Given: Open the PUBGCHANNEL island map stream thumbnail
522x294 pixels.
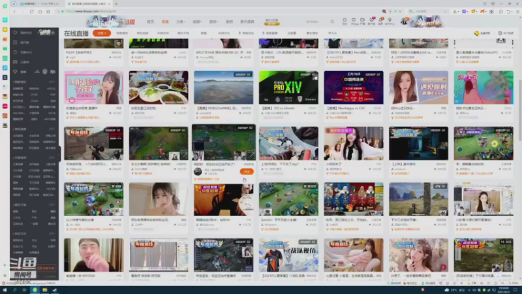Looking at the screenshot, I should pos(223,88).
